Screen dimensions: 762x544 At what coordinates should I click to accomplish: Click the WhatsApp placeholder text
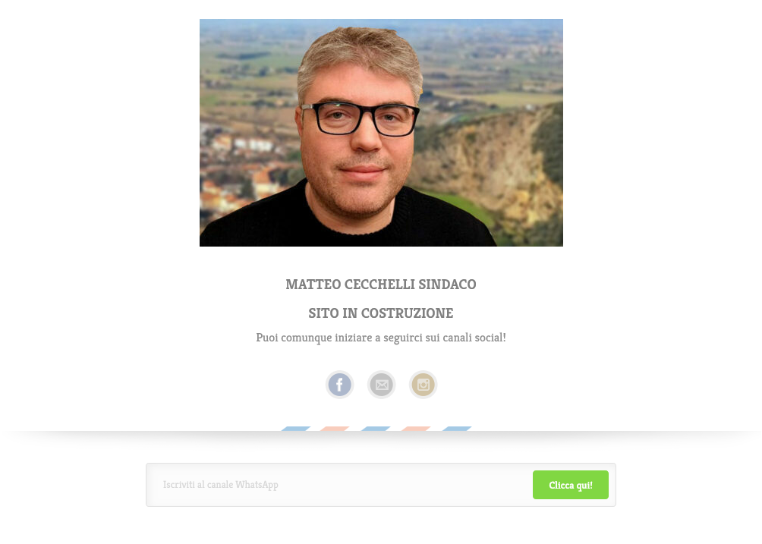point(221,485)
